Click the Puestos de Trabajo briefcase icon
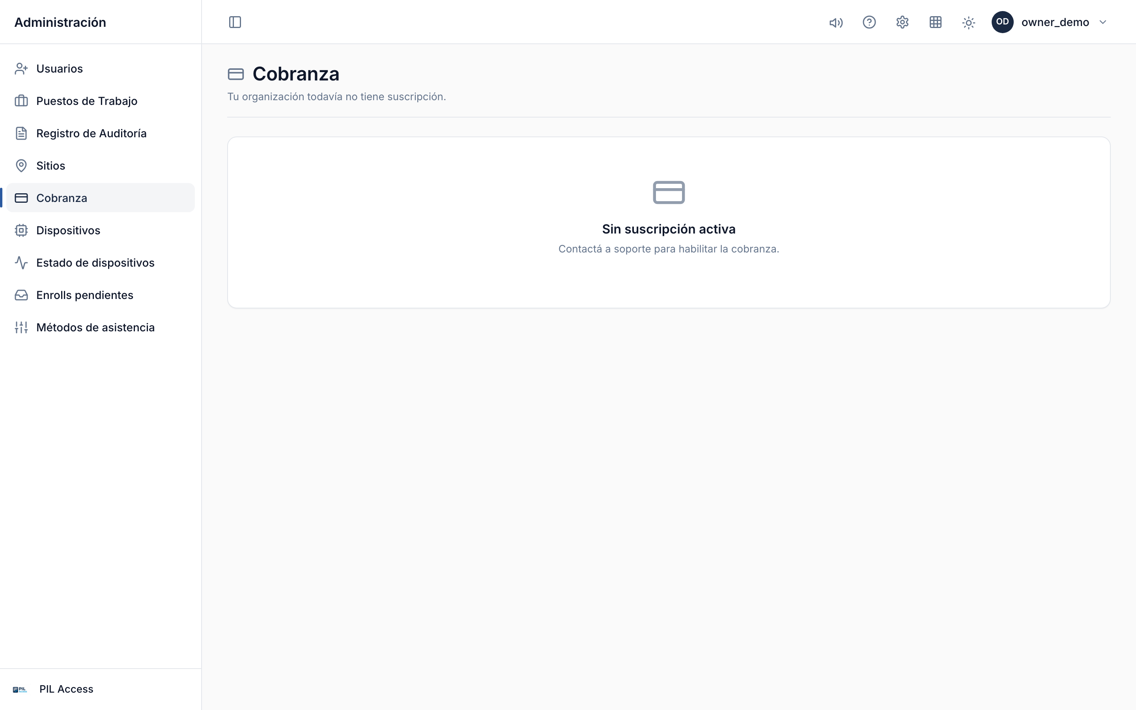 coord(21,101)
